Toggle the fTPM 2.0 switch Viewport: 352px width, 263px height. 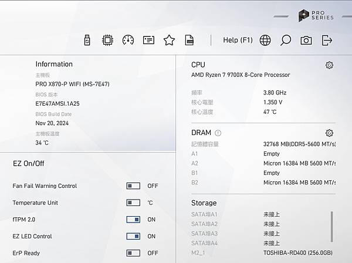pyautogui.click(x=133, y=220)
